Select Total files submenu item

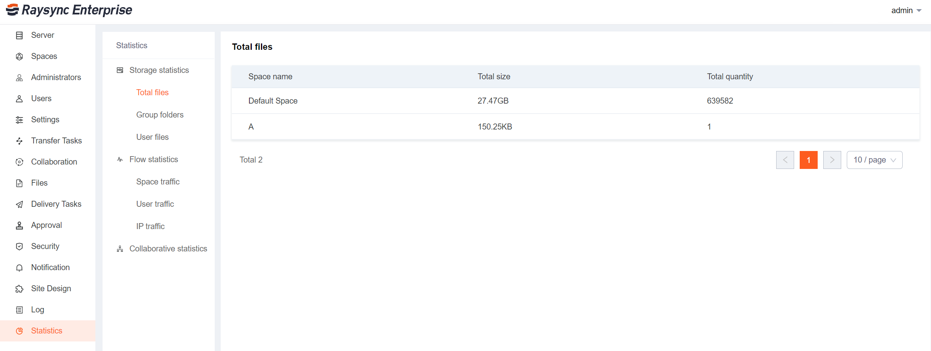pyautogui.click(x=152, y=92)
